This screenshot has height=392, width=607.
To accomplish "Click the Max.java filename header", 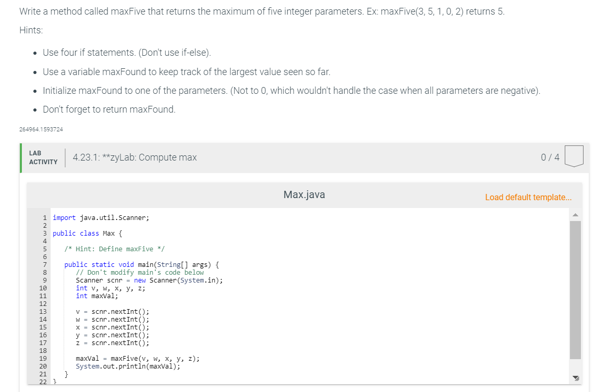I will (303, 194).
